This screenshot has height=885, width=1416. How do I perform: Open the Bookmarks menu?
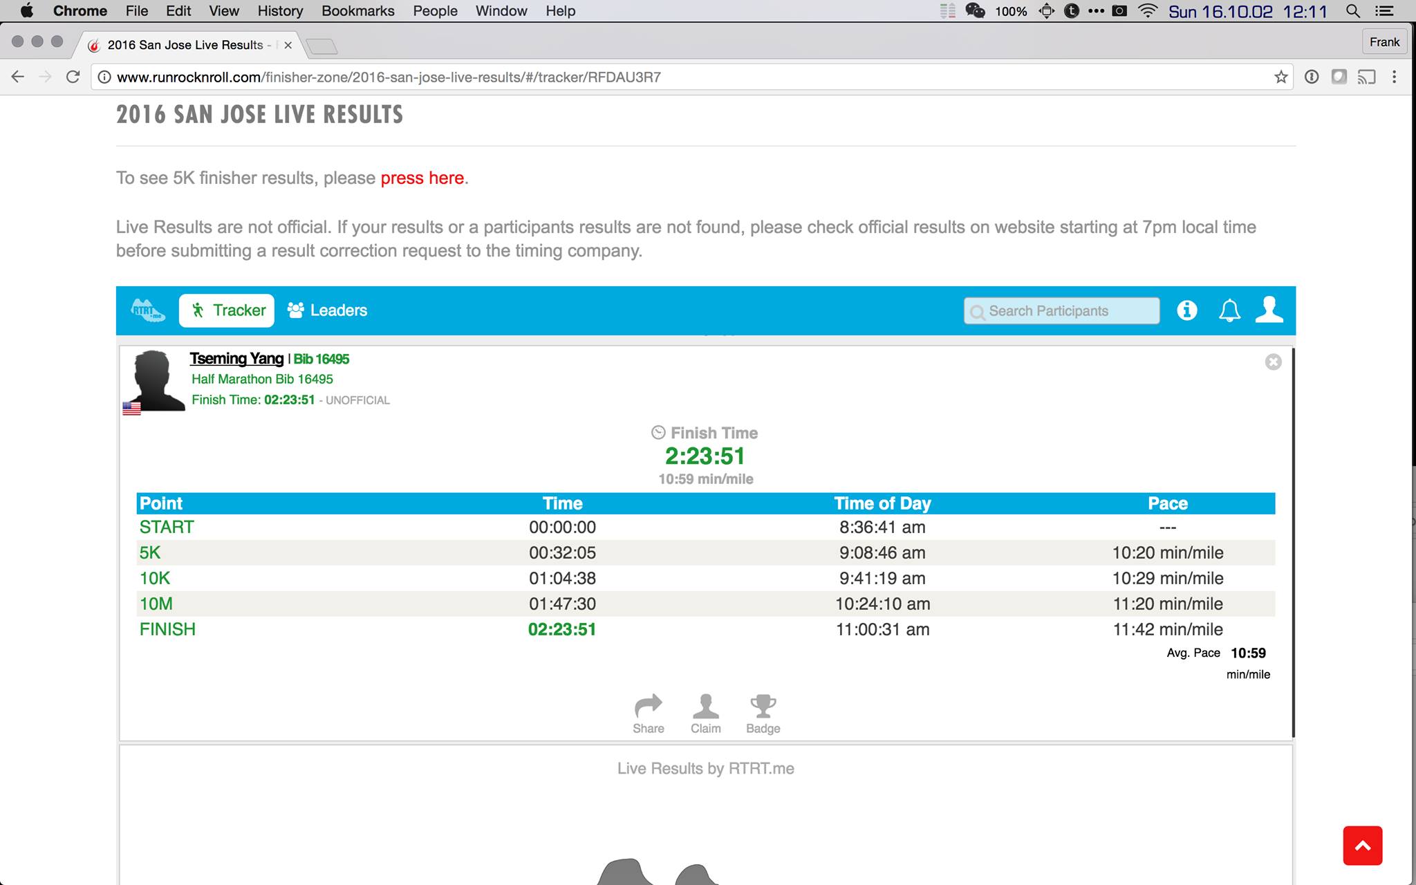[357, 11]
